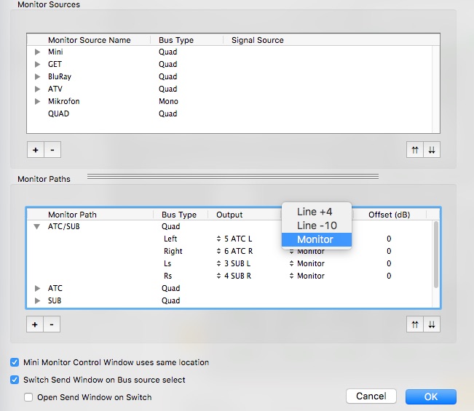
Task: Click the splitter handle beside Monitor Paths
Action: (233, 176)
